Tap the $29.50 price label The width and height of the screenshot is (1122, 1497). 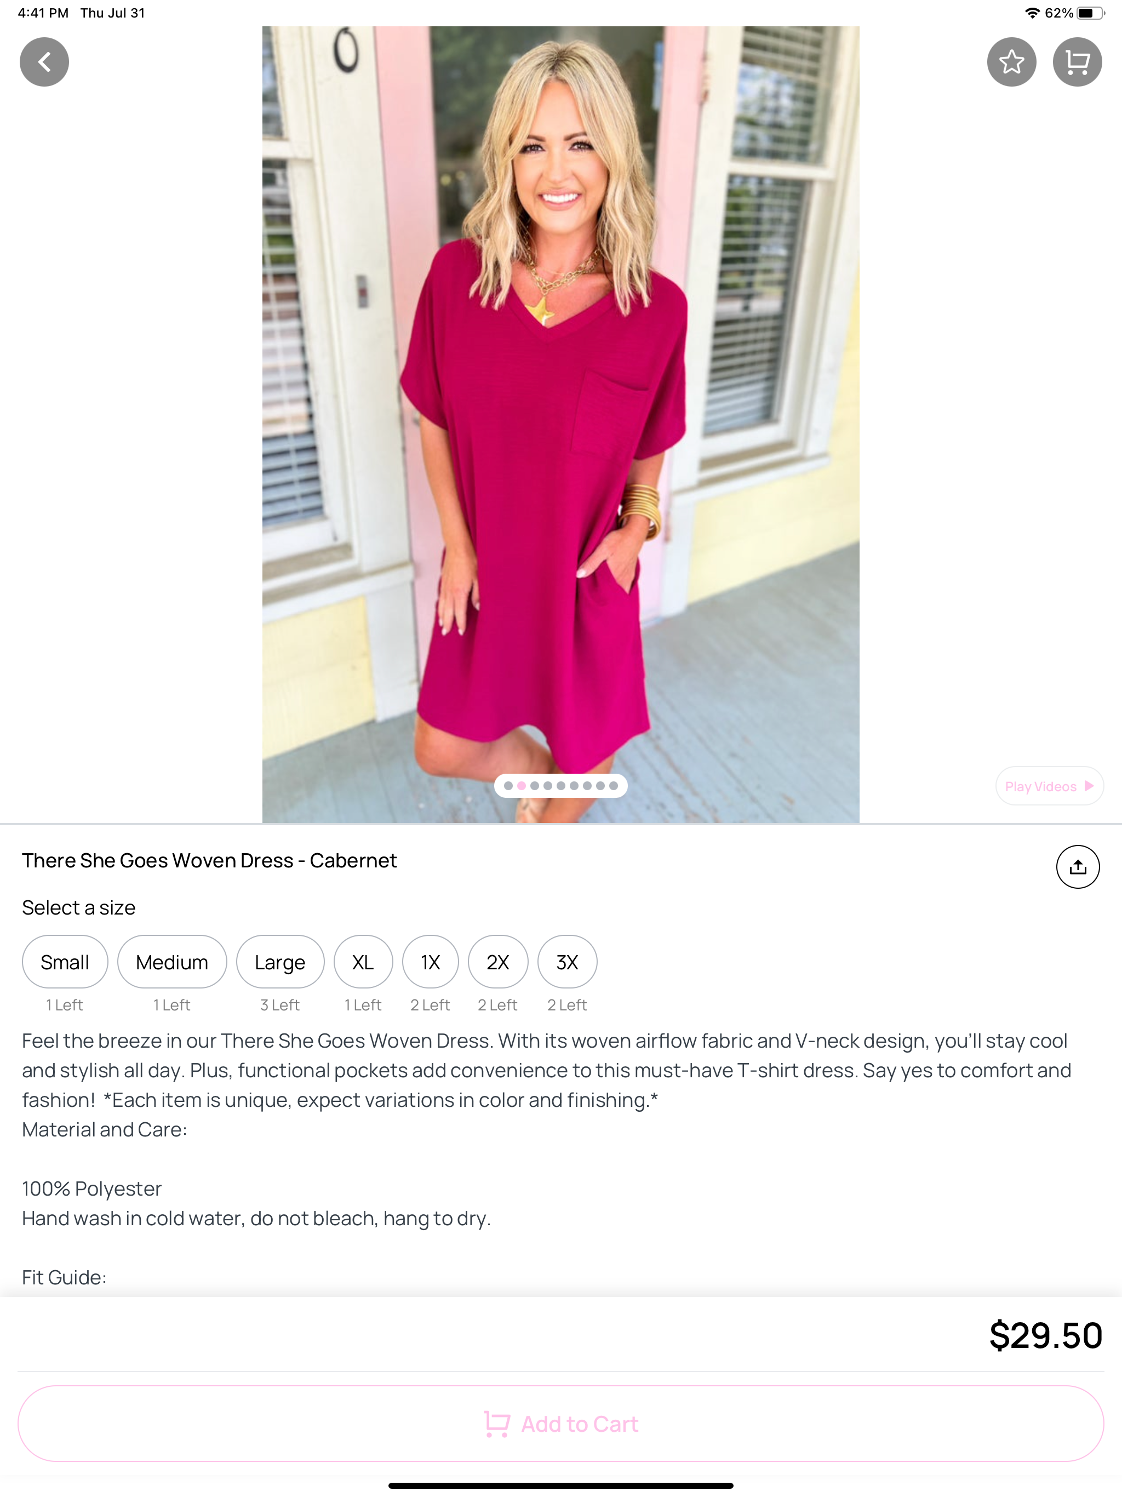point(1045,1335)
